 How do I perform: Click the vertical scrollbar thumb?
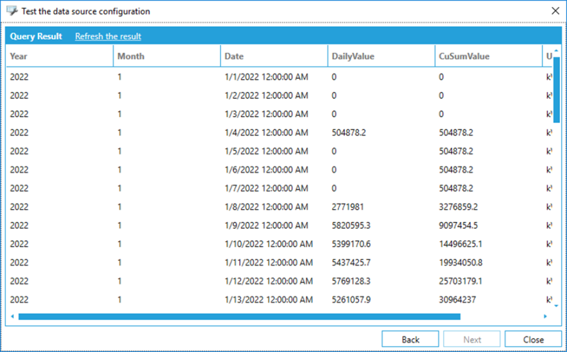pos(557,84)
